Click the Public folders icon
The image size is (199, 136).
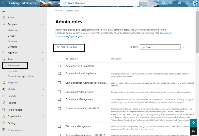tap(4, 110)
